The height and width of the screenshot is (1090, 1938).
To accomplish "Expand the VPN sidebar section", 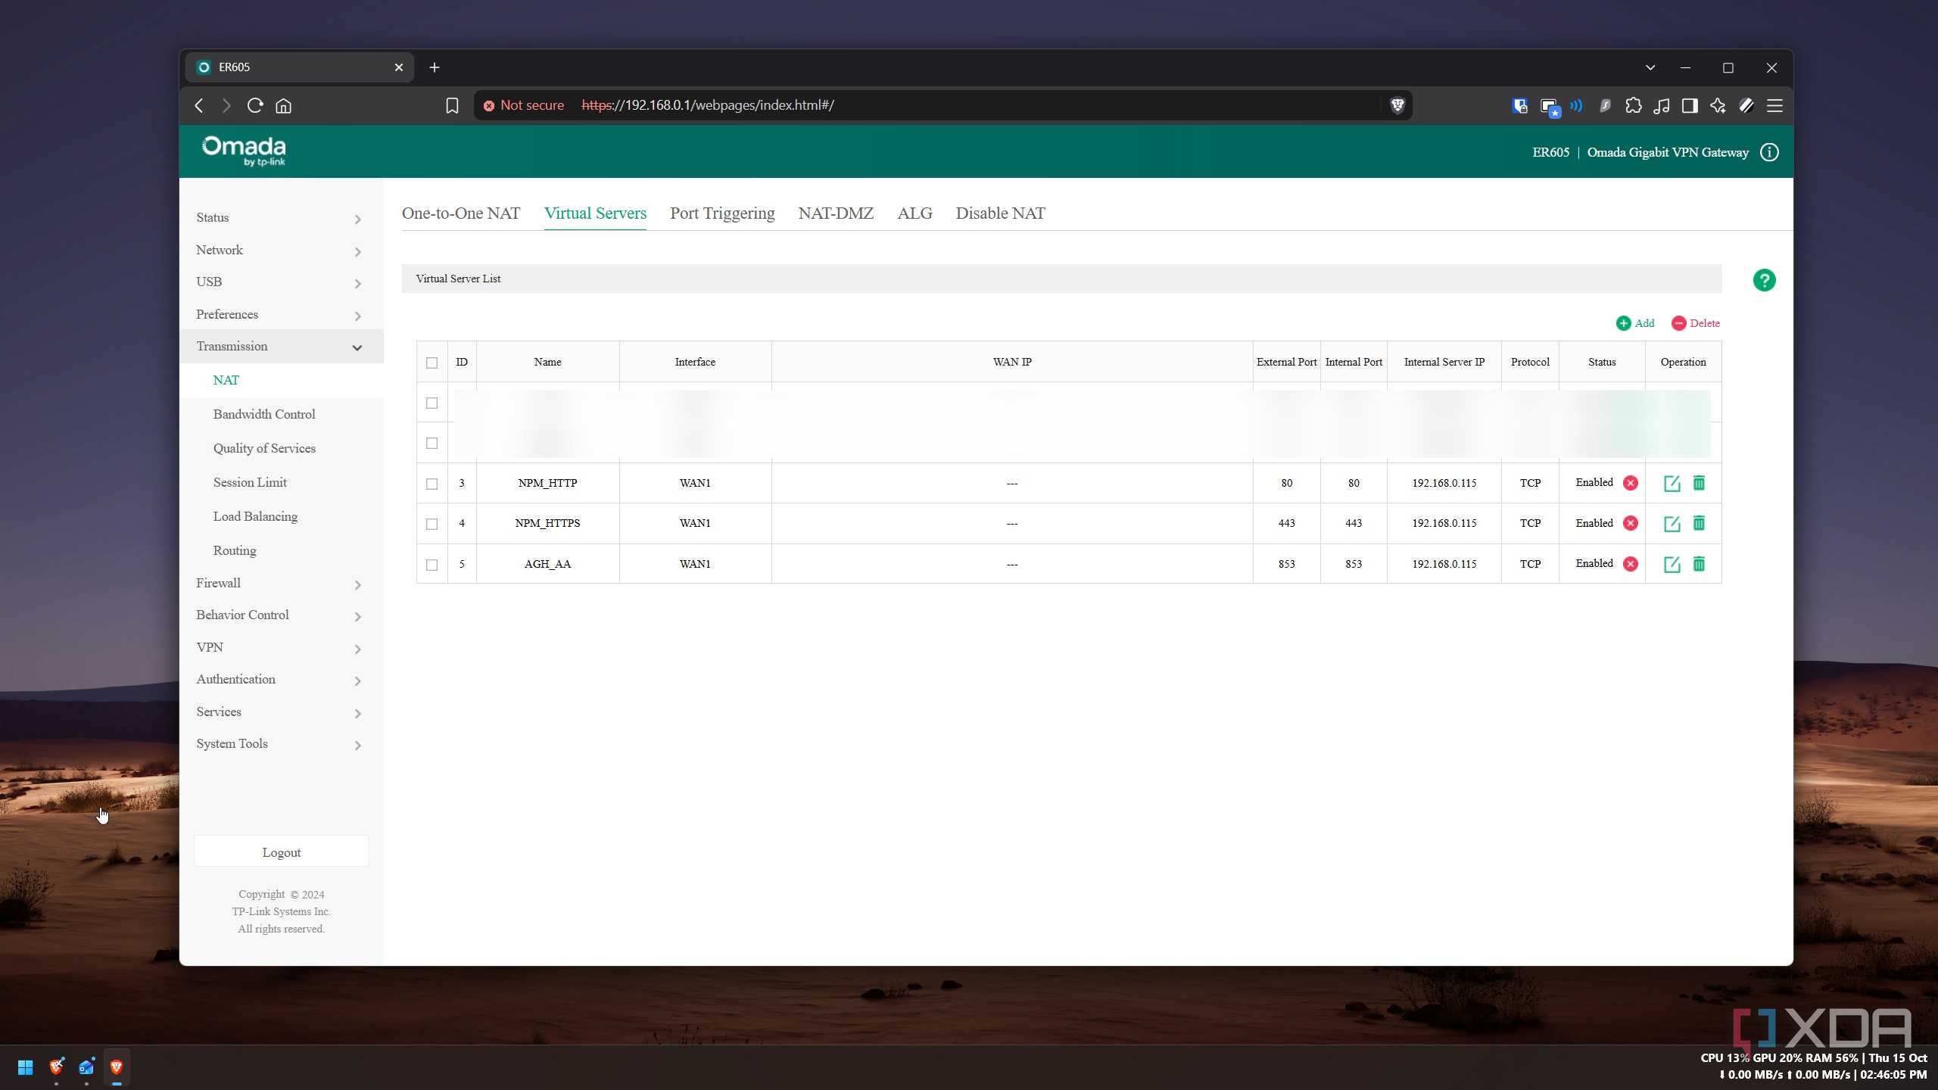I will point(280,648).
